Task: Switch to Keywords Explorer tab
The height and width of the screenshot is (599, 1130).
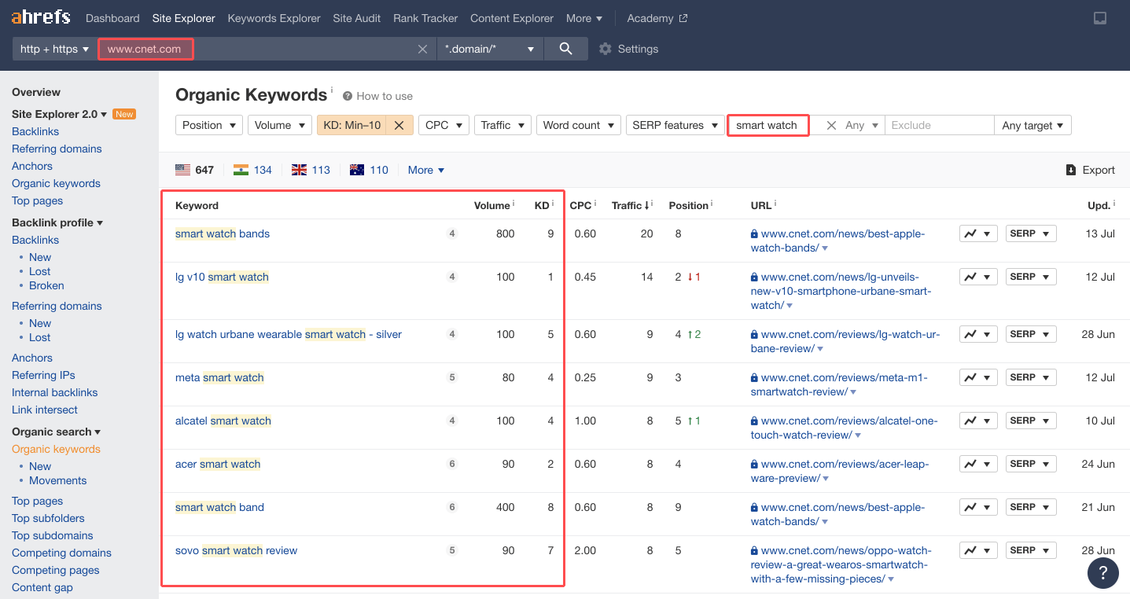Action: [x=274, y=18]
